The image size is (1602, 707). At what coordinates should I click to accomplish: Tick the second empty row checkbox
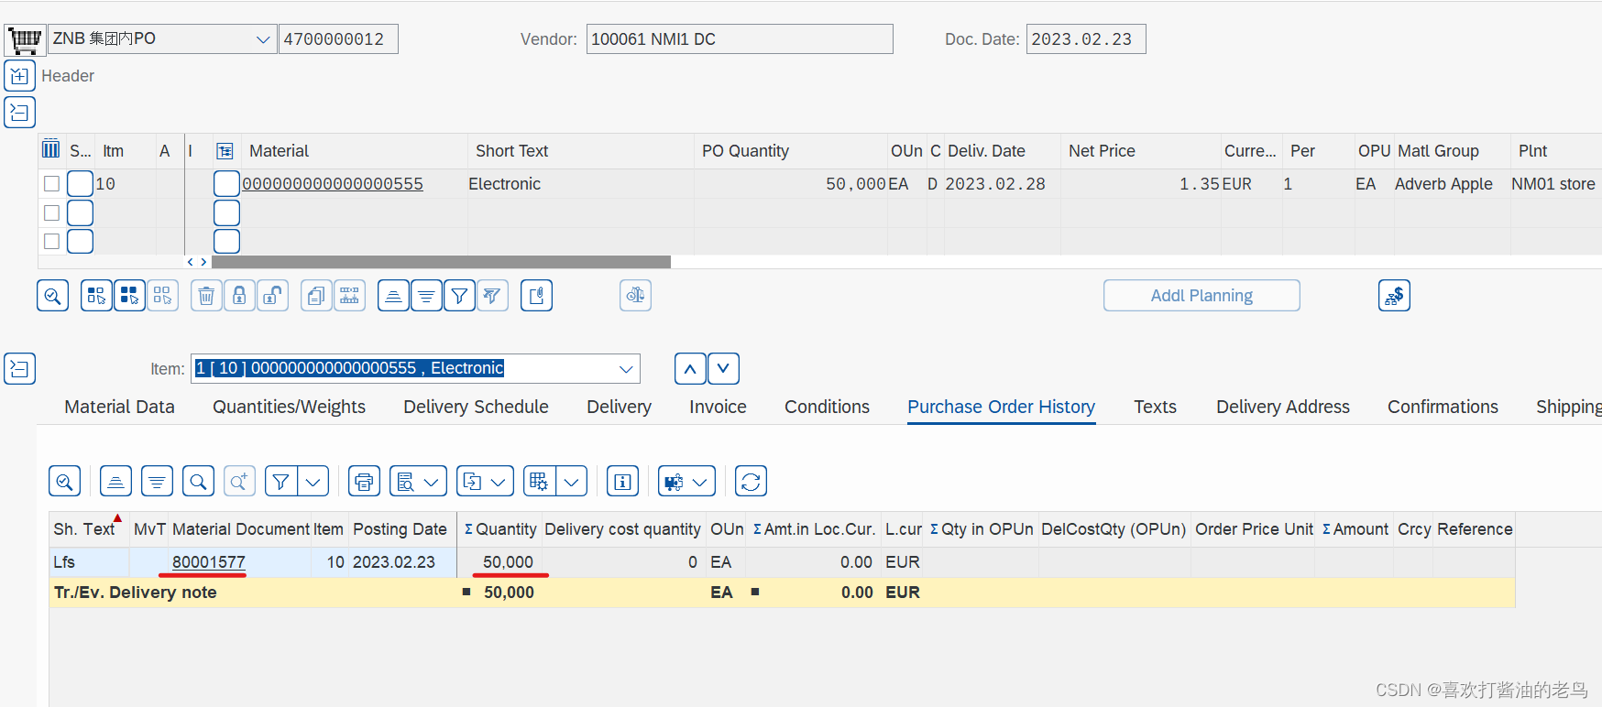(51, 212)
